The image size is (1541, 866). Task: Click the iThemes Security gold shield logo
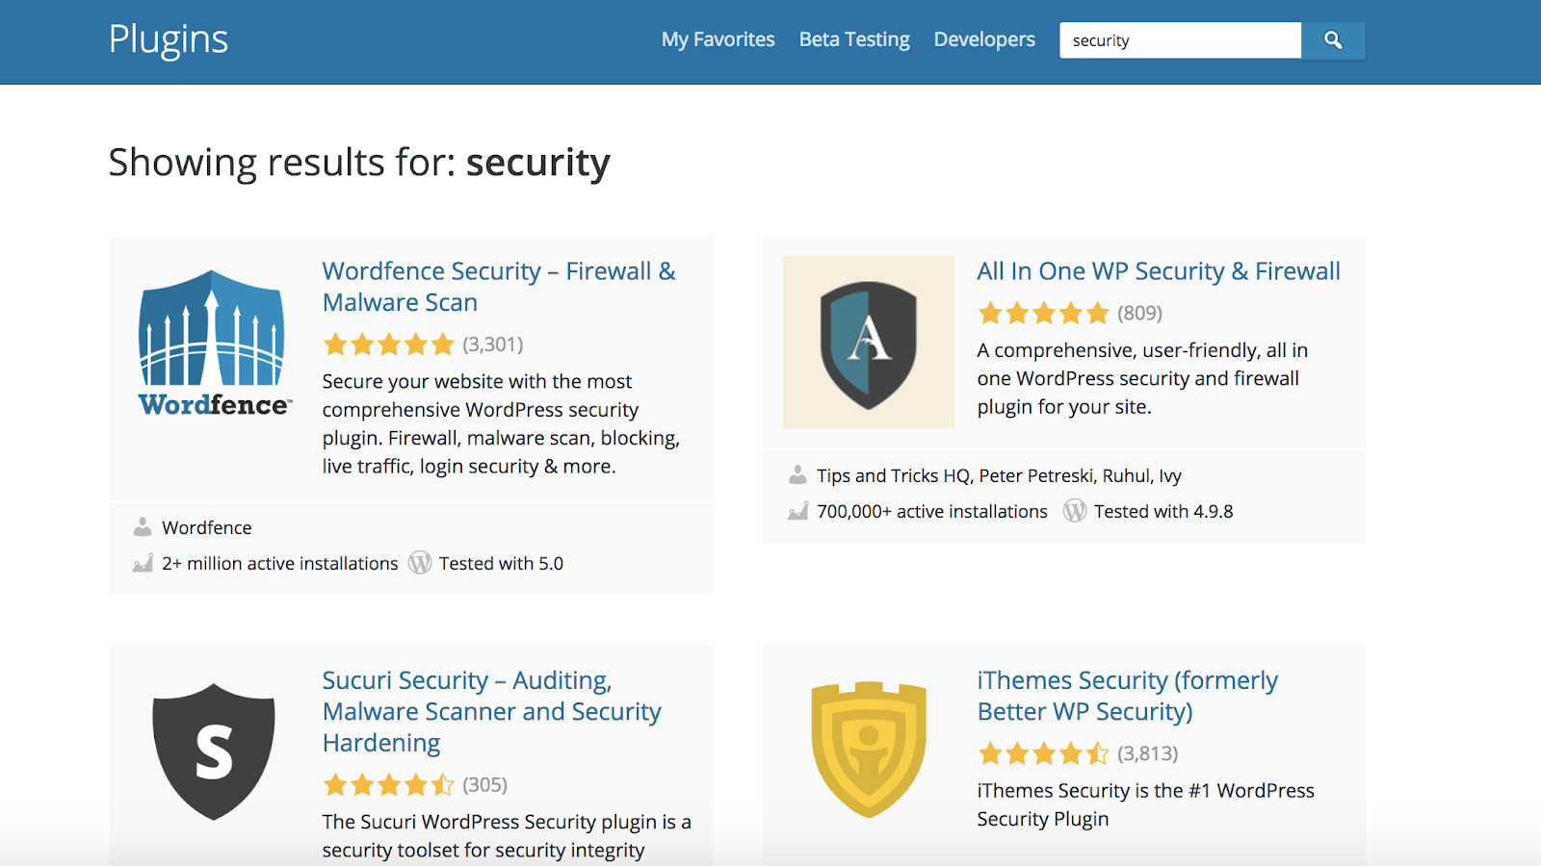tap(868, 750)
